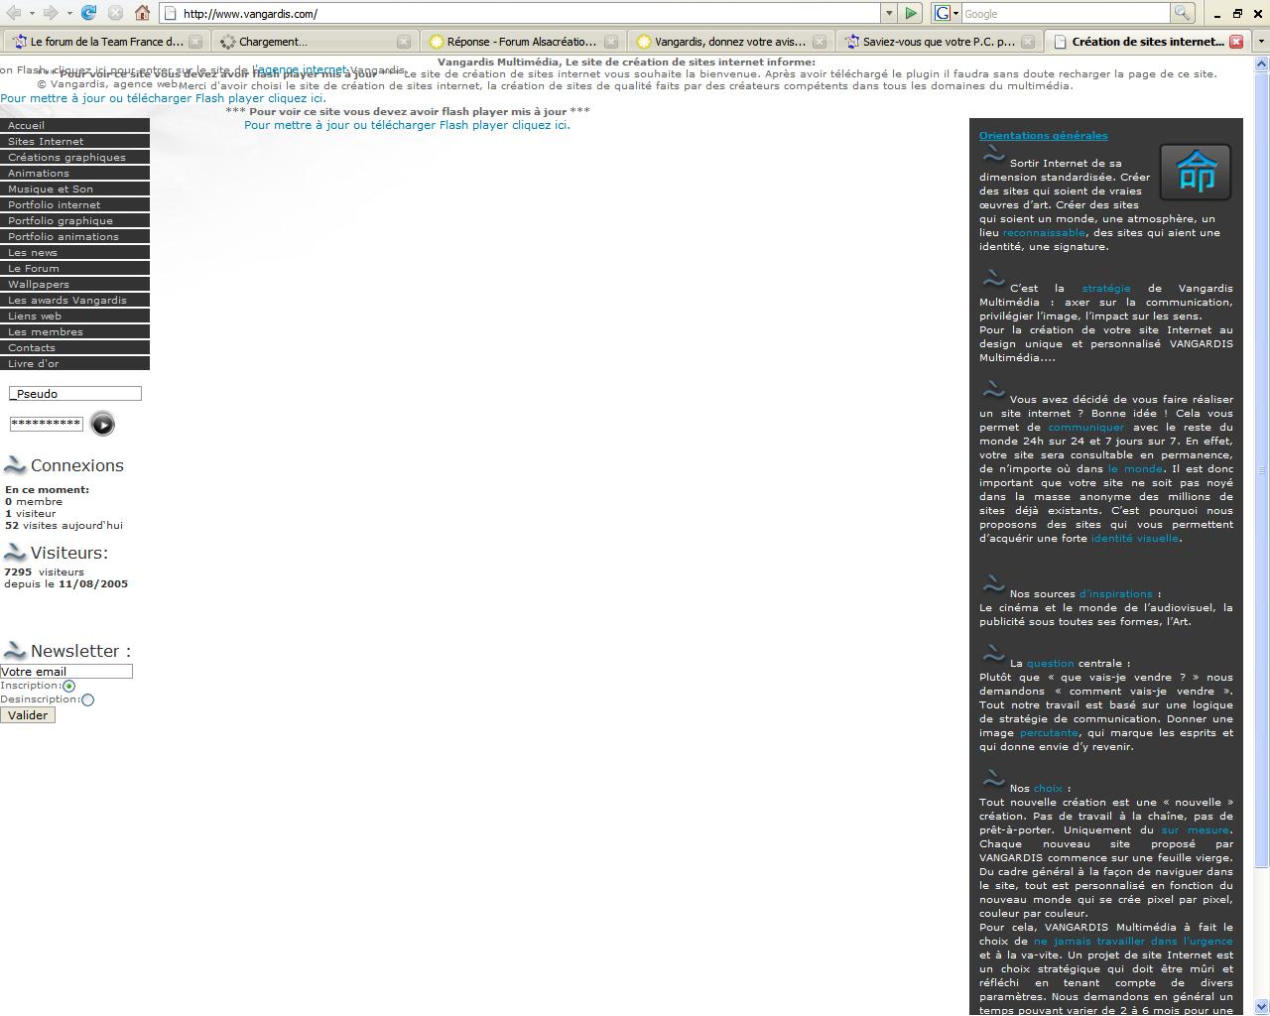Click the 'stratégie' link in the sidebar
This screenshot has height=1016, width=1270.
click(x=1105, y=288)
